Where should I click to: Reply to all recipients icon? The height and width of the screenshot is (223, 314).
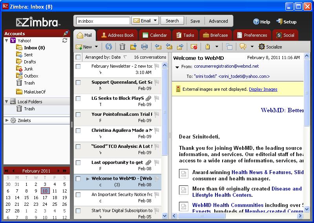169,47
